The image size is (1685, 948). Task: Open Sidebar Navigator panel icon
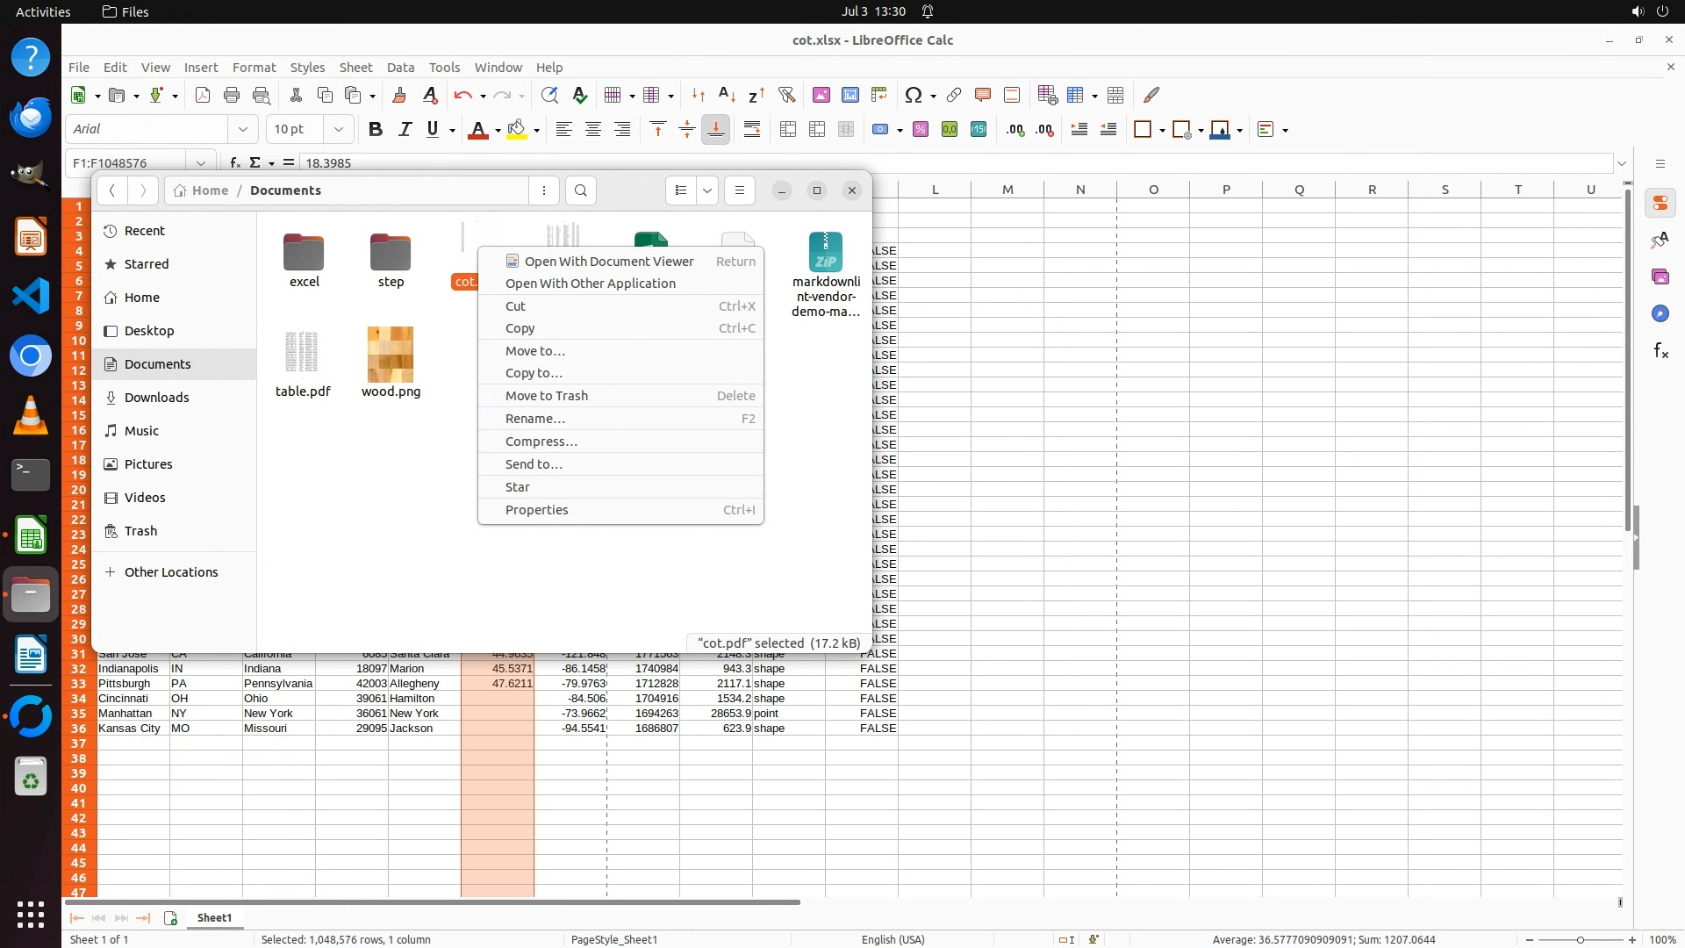click(x=1660, y=313)
